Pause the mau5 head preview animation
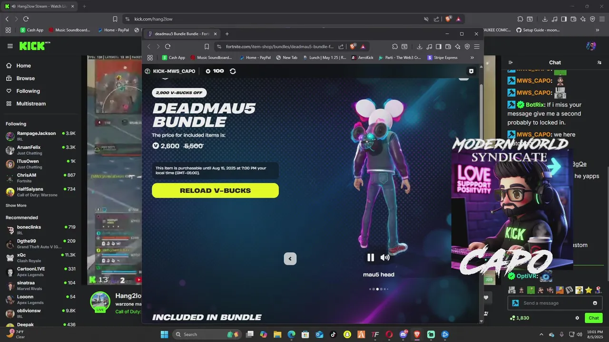 coord(371,257)
